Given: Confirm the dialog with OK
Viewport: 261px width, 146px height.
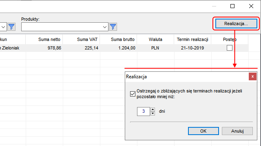Looking at the screenshot, I should tap(203, 131).
